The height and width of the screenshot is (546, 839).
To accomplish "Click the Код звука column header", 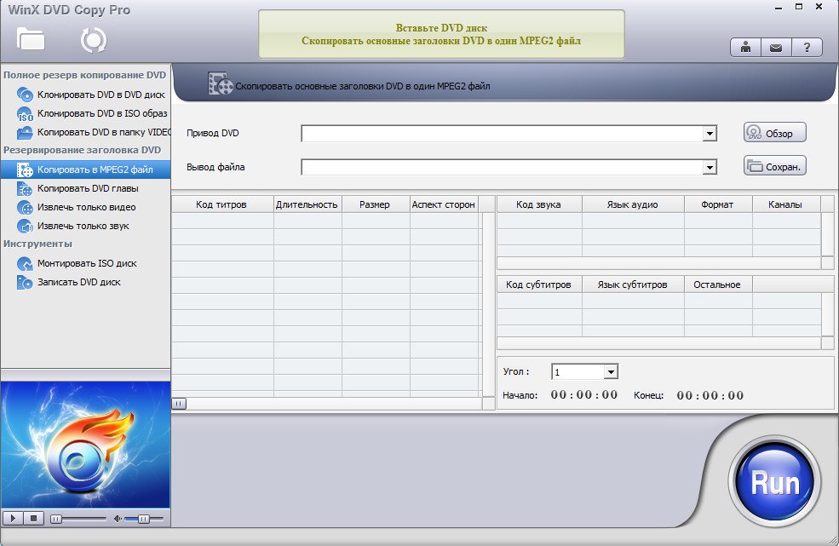I will pyautogui.click(x=539, y=204).
